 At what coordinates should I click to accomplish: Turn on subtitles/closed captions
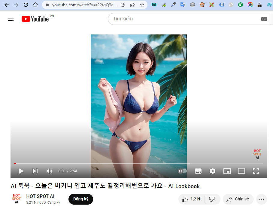[x=198, y=171]
